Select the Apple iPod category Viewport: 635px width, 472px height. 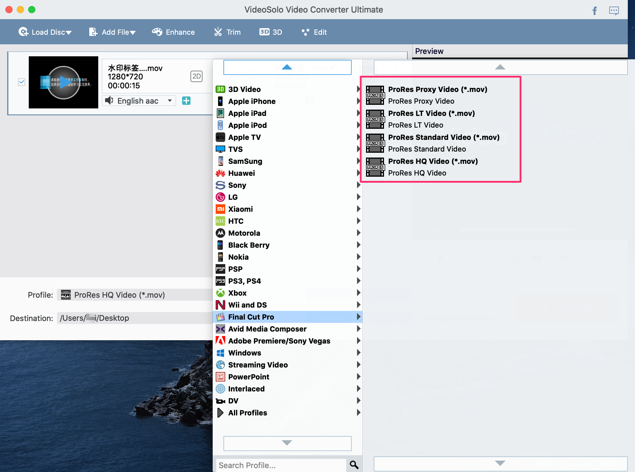pyautogui.click(x=288, y=125)
